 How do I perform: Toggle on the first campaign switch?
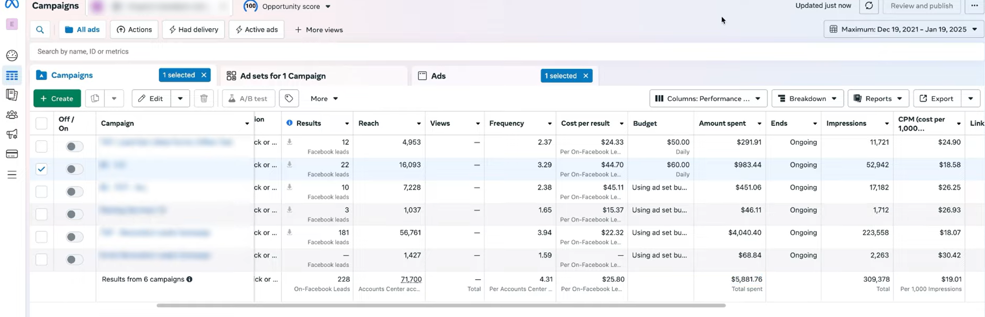tap(74, 146)
